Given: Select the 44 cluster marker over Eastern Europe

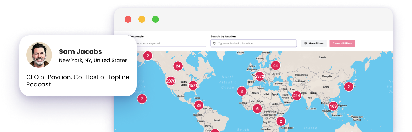Looking at the screenshot, I should [x=275, y=66].
